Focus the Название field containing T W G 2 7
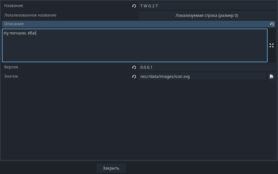Viewport: 278px width, 174px height. click(x=207, y=6)
